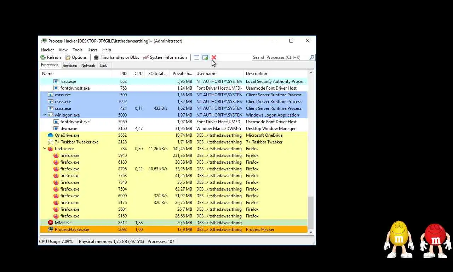The height and width of the screenshot is (272, 453).
Task: Select the lsass.exe process name
Action: point(68,81)
